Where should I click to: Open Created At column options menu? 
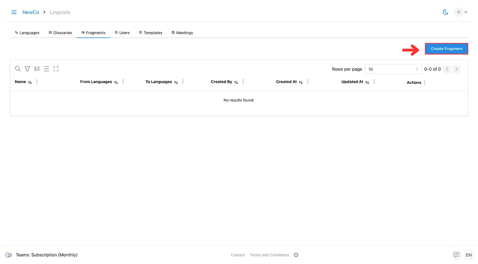308,82
